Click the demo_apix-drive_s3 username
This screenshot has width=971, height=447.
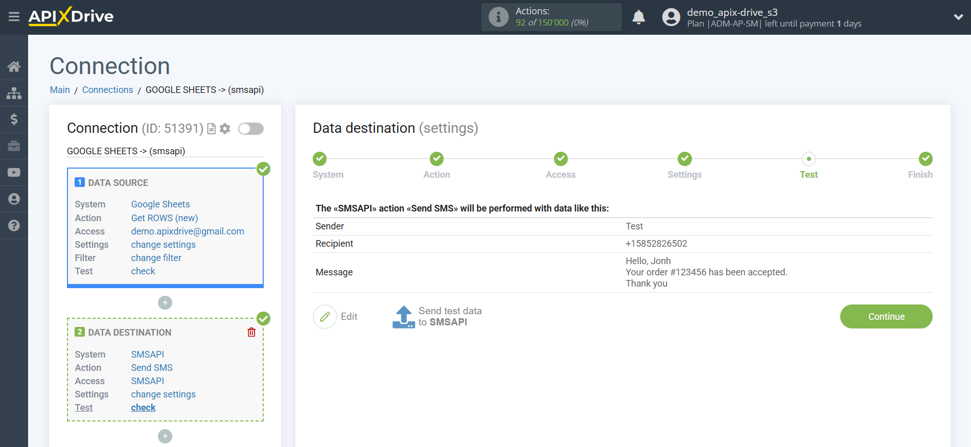(x=732, y=12)
